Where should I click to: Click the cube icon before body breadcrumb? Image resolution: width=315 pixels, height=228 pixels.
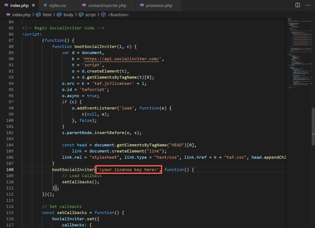tap(59, 15)
